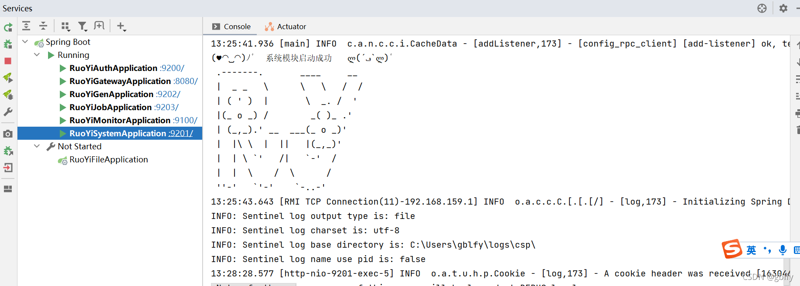800x286 pixels.
Task: Toggle soft-wrap in the console
Action: click(x=798, y=79)
